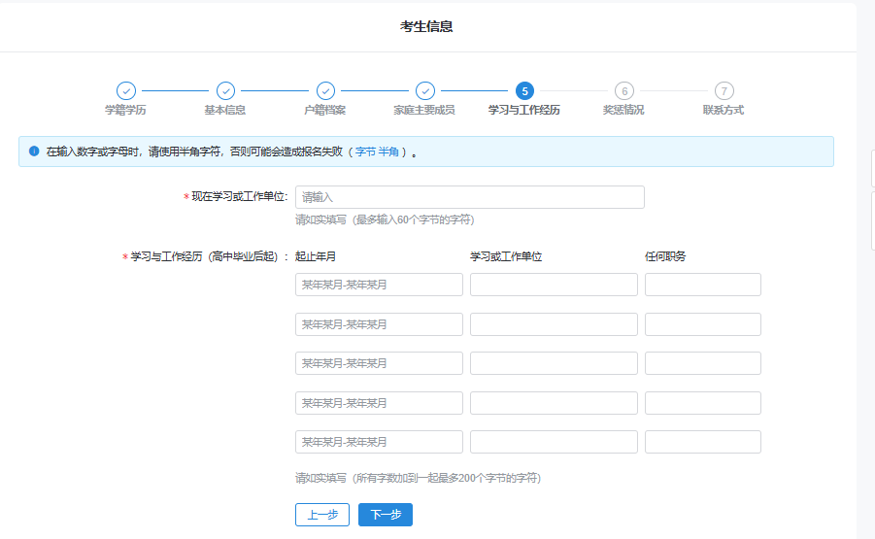Click the 基本信息 step checkmark icon
Screen dimensions: 875x539
click(225, 90)
